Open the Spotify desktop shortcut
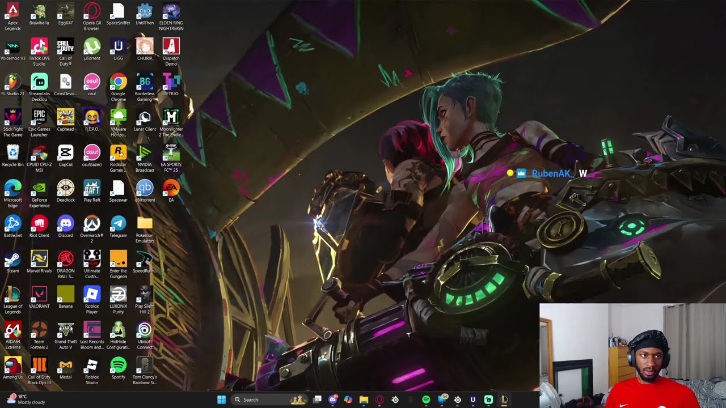Screen dimensions: 726x408 coord(118,368)
